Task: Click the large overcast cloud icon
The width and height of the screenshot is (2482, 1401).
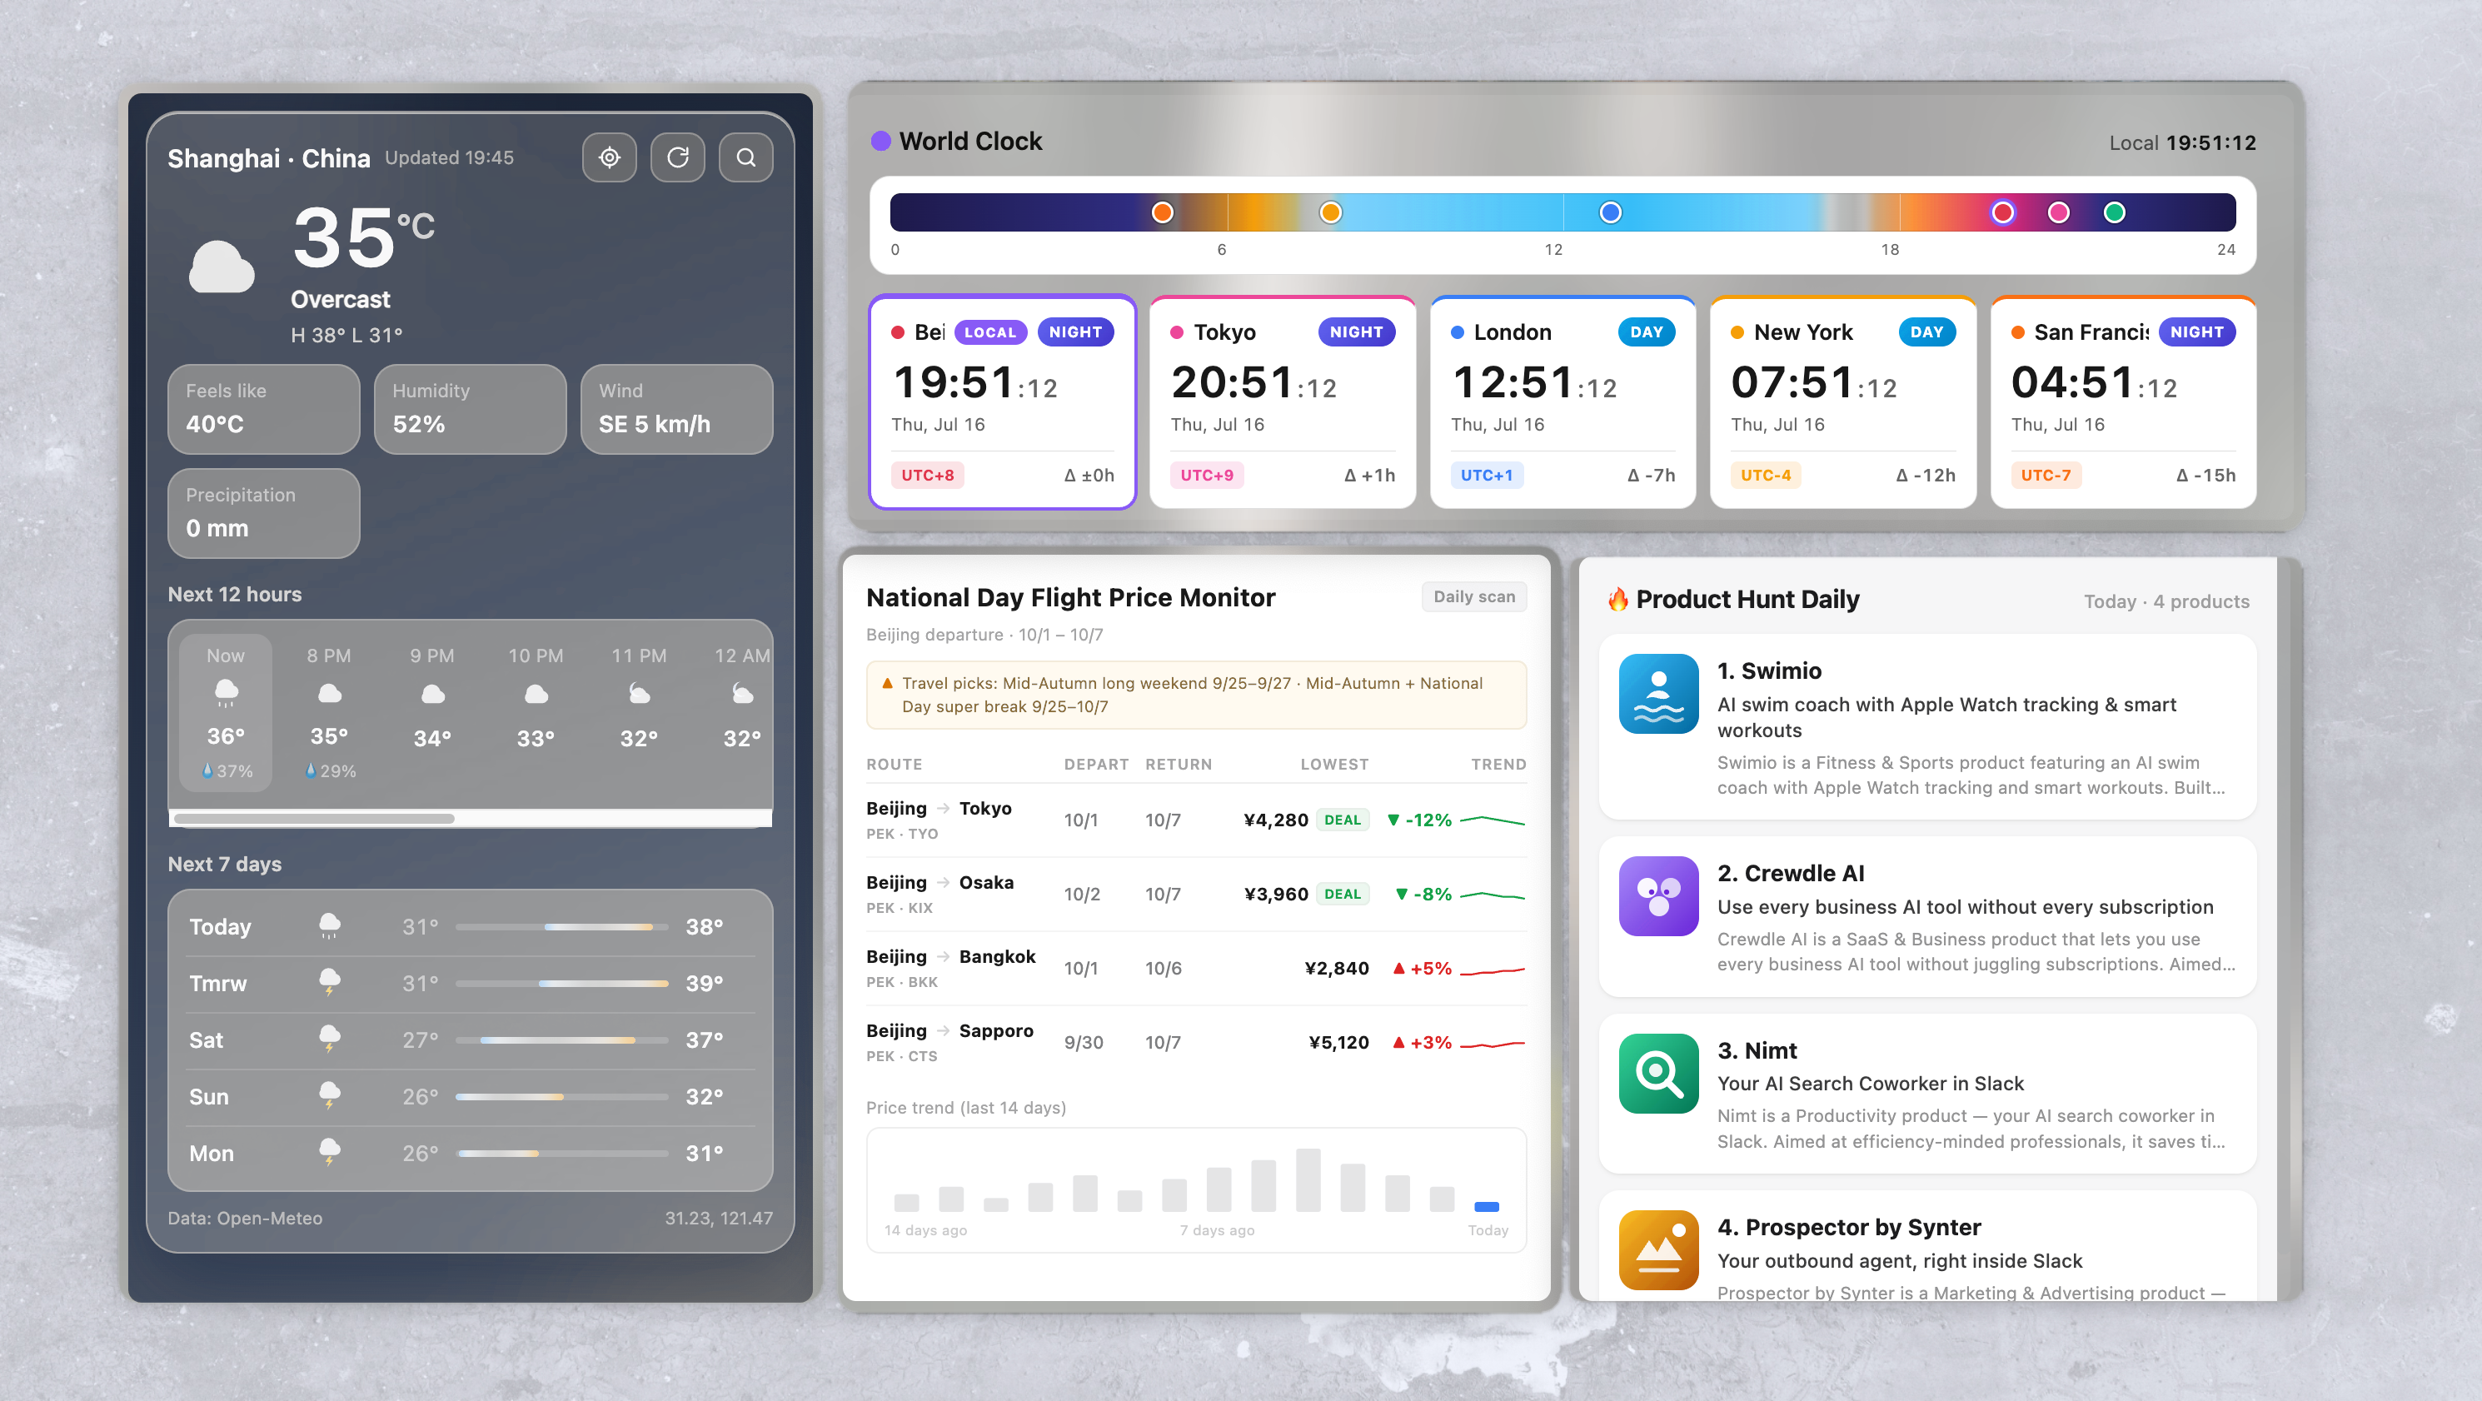Action: click(222, 267)
